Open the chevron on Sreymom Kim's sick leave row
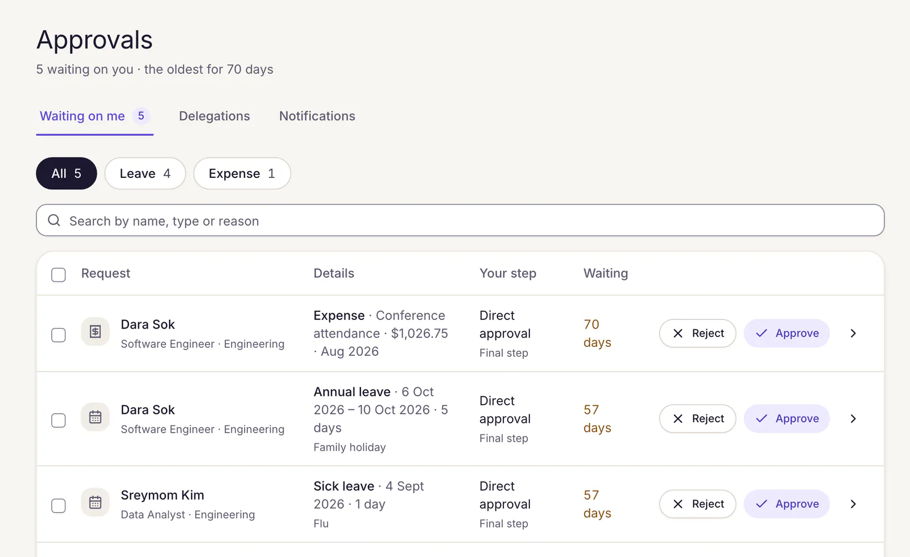Image resolution: width=910 pixels, height=557 pixels. tap(853, 504)
